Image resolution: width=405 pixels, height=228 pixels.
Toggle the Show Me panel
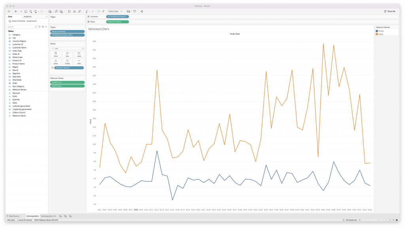(x=390, y=11)
